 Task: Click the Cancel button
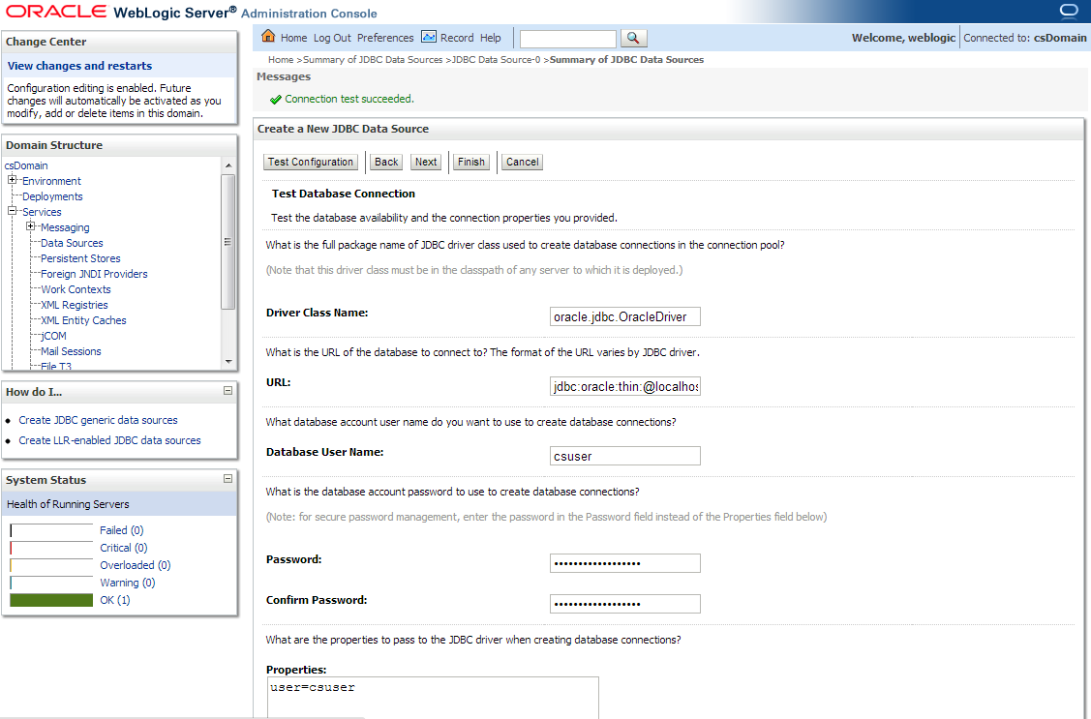point(523,162)
